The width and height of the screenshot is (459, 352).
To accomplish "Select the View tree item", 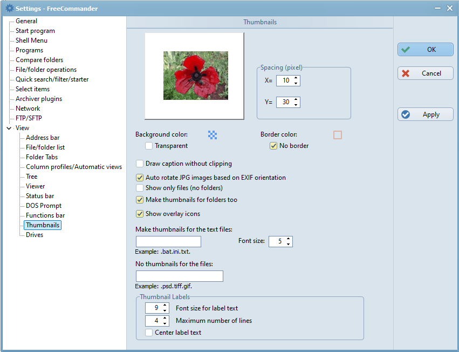I will [22, 128].
